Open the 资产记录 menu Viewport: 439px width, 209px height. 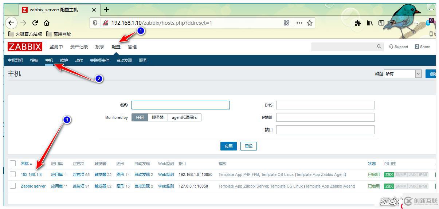pyautogui.click(x=79, y=47)
